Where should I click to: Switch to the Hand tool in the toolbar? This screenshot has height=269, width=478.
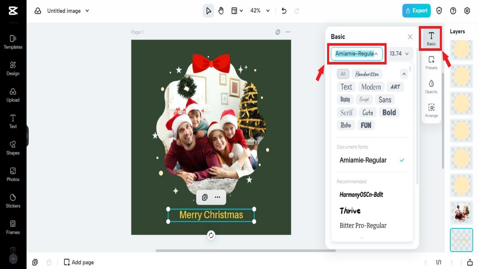point(221,10)
